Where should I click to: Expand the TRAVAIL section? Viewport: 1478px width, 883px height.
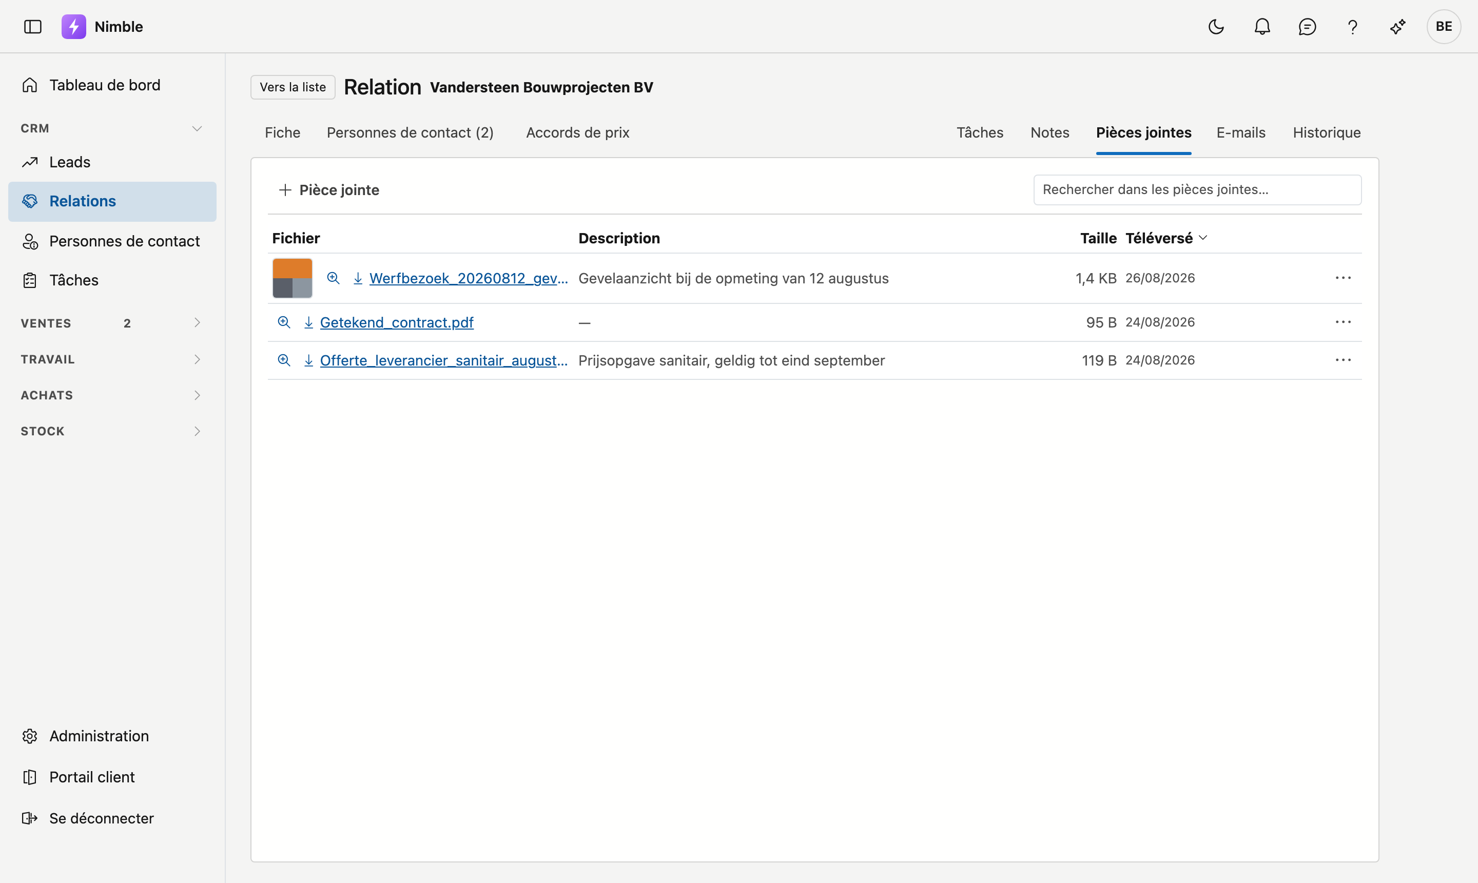point(112,359)
